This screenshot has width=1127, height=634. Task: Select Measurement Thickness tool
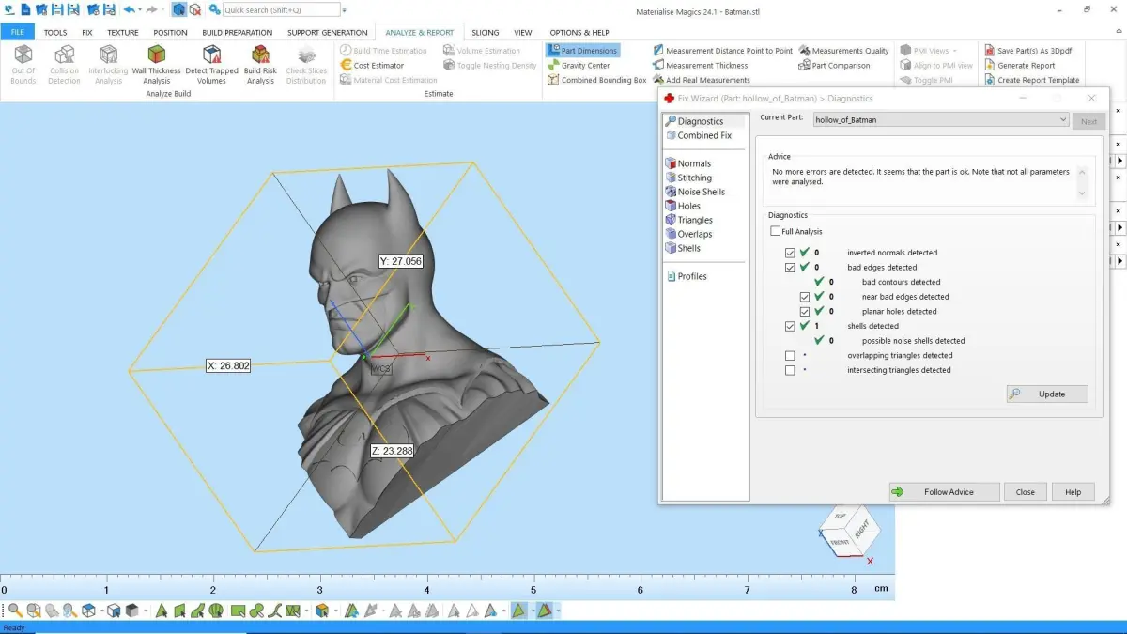point(701,66)
